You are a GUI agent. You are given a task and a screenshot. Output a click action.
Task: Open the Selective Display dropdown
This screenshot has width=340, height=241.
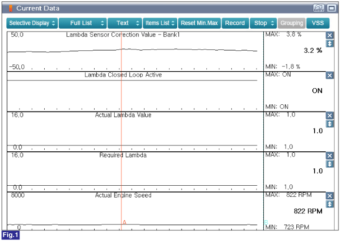[x=32, y=23]
